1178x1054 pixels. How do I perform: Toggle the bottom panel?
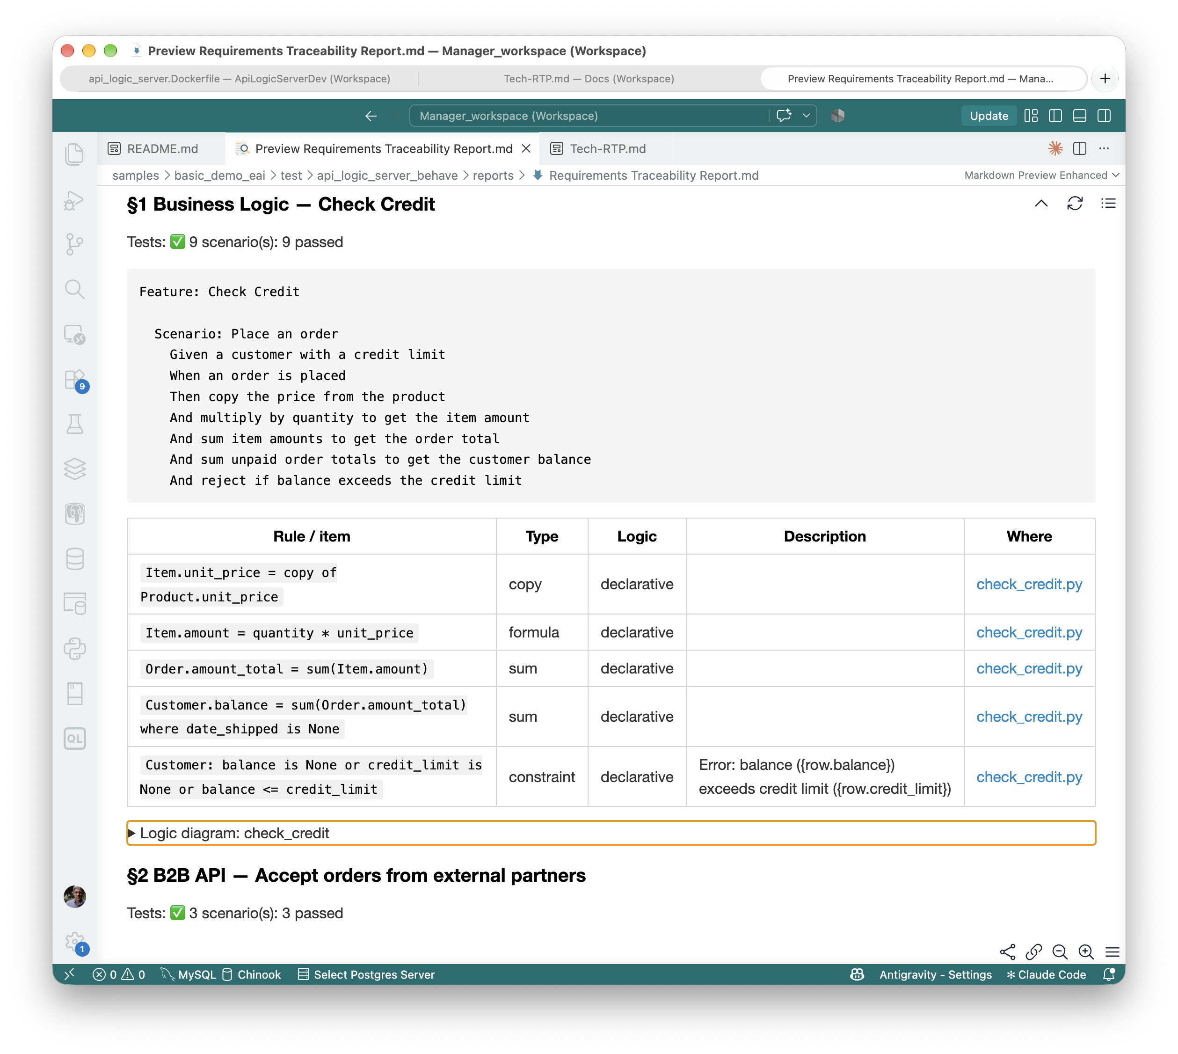point(1080,116)
